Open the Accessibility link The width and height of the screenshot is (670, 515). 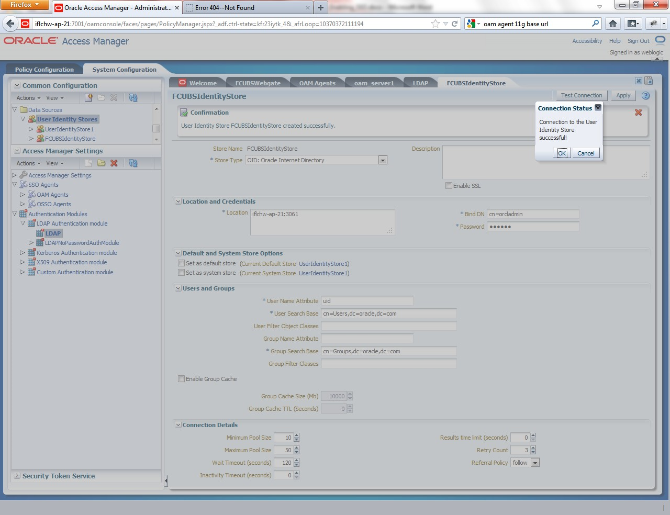(x=587, y=41)
